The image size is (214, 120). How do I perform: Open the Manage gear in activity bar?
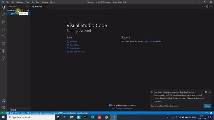3,108
